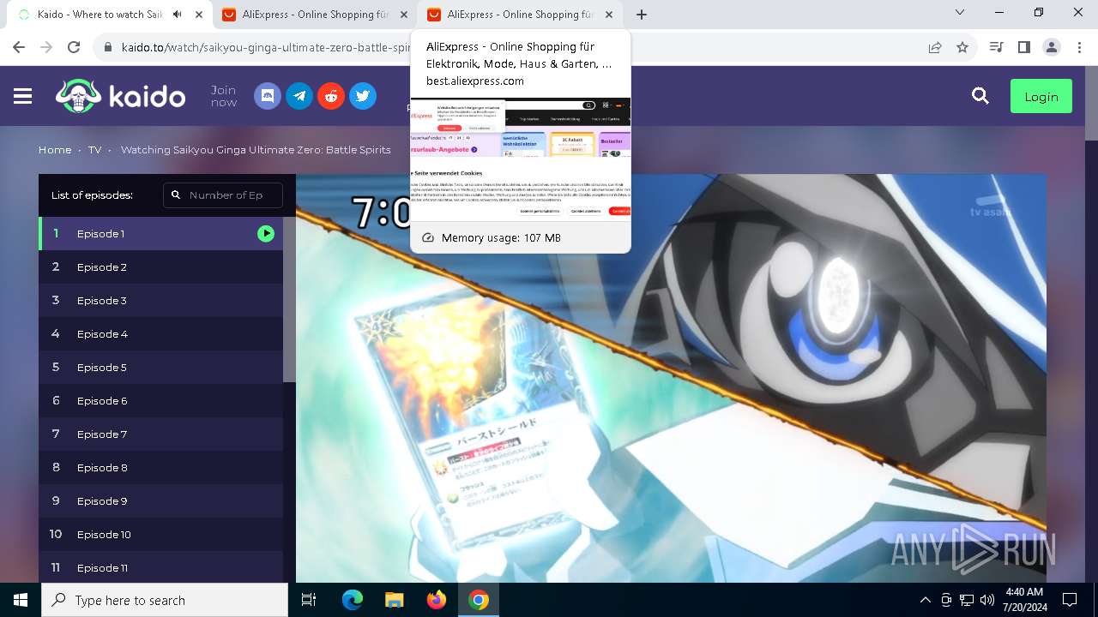Viewport: 1098px width, 617px height.
Task: Open the Kaido hamburger menu
Action: pyautogui.click(x=23, y=96)
